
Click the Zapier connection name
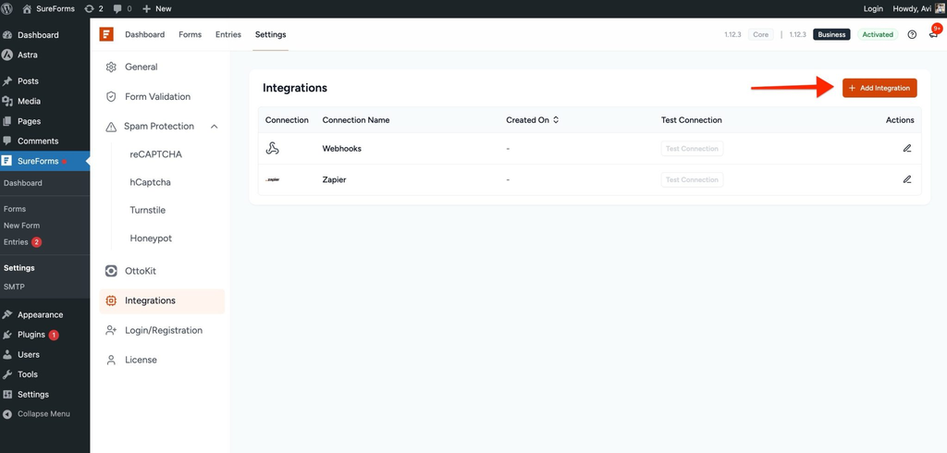(x=334, y=179)
